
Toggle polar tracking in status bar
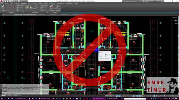click(x=124, y=96)
